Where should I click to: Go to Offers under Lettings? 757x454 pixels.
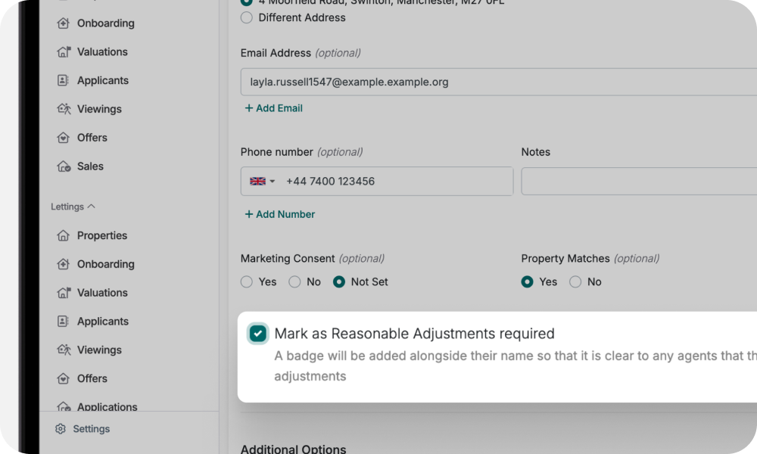[x=92, y=378]
